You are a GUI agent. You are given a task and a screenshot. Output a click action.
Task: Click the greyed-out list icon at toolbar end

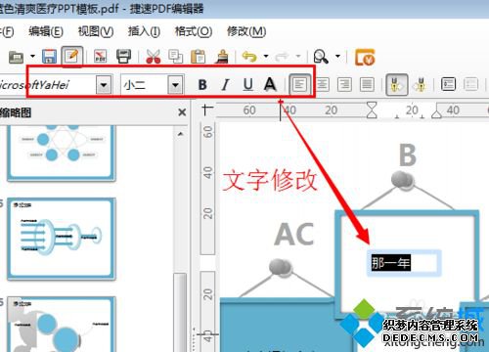(x=470, y=84)
